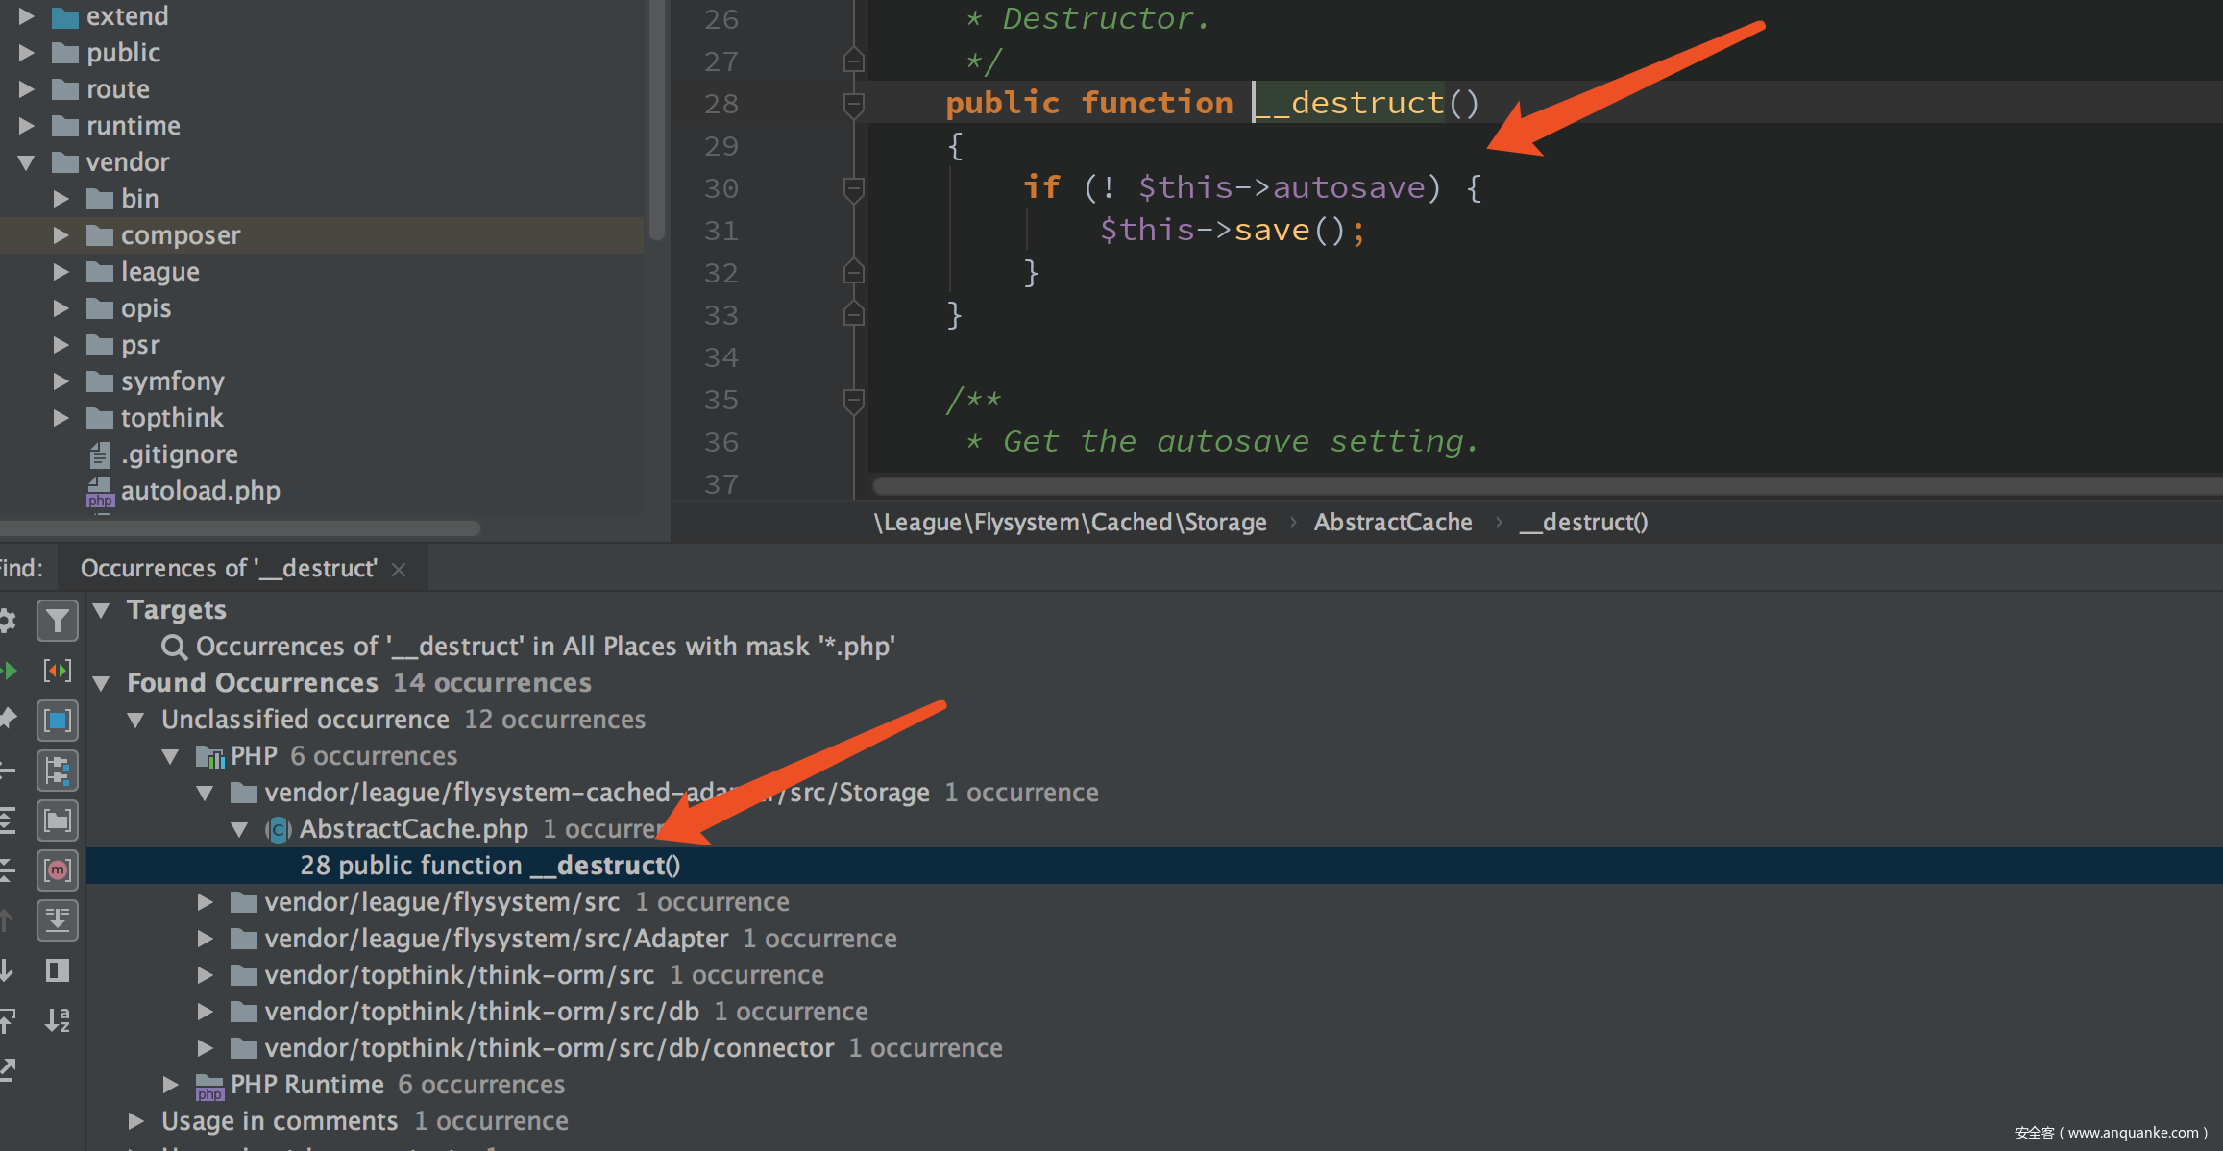Viewport: 2223px width, 1151px height.
Task: Toggle group by module tree icon
Action: pos(57,771)
